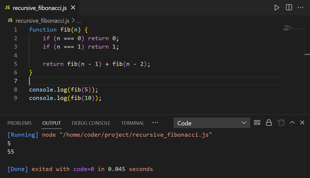This screenshot has width=310, height=178.
Task: Open the DEBUG CONSOLE tab
Action: pos(91,123)
